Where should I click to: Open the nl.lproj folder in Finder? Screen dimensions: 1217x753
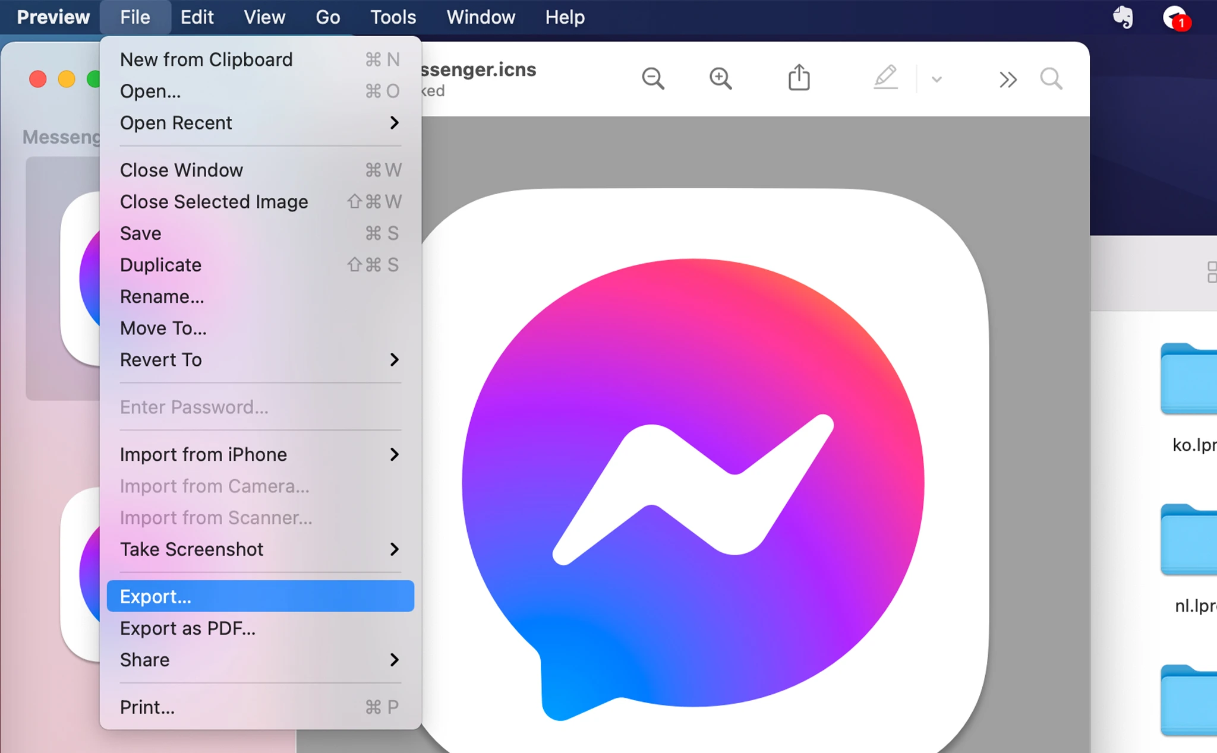[x=1188, y=540]
